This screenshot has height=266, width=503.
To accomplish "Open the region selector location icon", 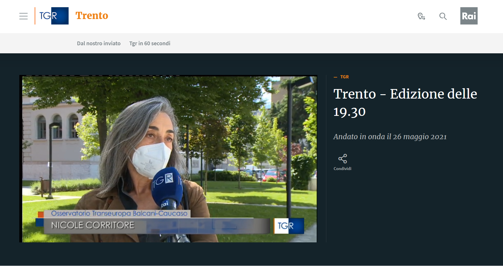I will [x=421, y=16].
